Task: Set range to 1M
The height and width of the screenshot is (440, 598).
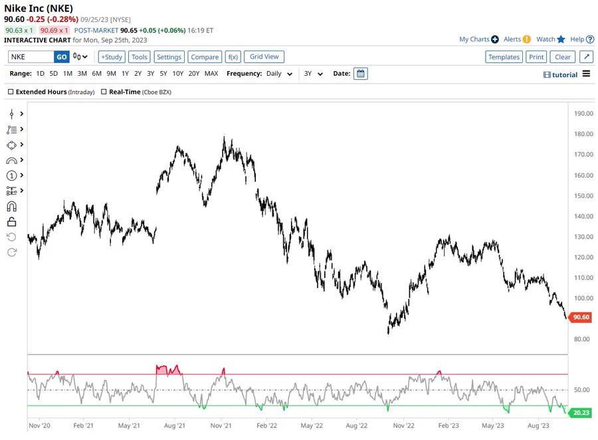Action: pyautogui.click(x=68, y=74)
